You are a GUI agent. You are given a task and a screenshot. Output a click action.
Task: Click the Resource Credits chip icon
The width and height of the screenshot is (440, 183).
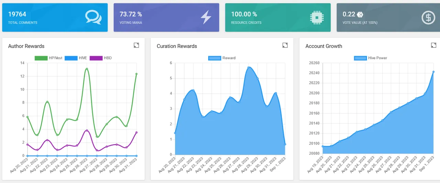(317, 17)
